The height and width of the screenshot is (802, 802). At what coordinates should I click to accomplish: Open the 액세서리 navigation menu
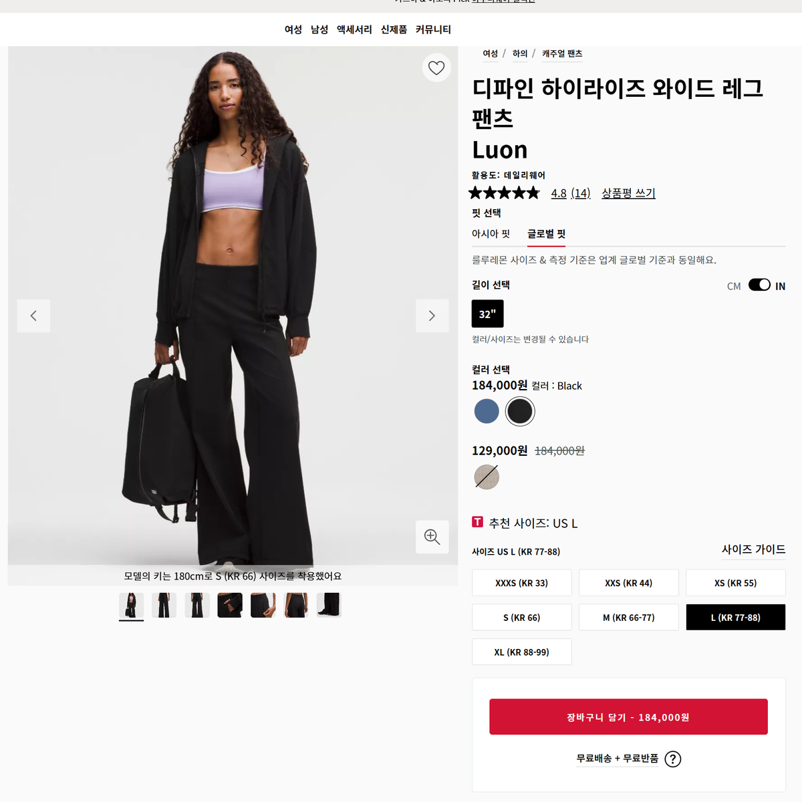(354, 29)
